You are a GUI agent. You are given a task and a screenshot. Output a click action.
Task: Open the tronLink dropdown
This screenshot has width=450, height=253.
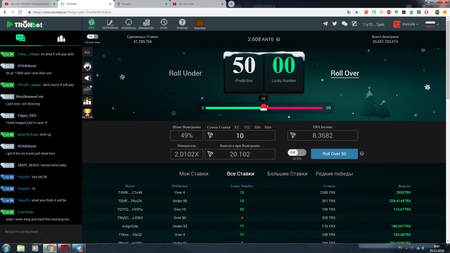pyautogui.click(x=406, y=24)
